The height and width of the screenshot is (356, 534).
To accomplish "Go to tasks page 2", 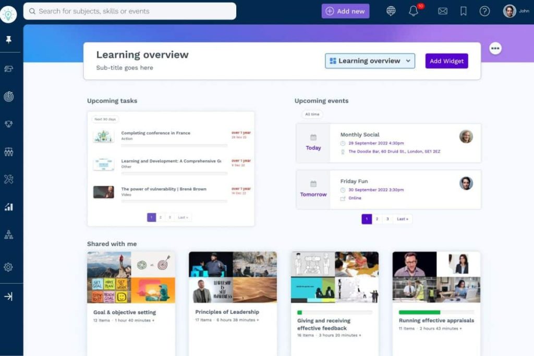I will 161,217.
